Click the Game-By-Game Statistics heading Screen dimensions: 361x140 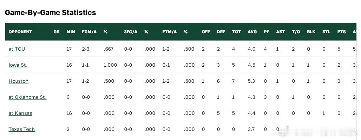(x=51, y=12)
